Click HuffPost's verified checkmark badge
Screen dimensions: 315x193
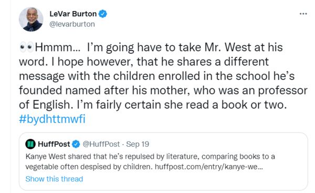click(76, 144)
